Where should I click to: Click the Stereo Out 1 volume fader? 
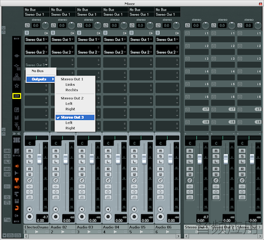pyautogui.click(x=200, y=159)
